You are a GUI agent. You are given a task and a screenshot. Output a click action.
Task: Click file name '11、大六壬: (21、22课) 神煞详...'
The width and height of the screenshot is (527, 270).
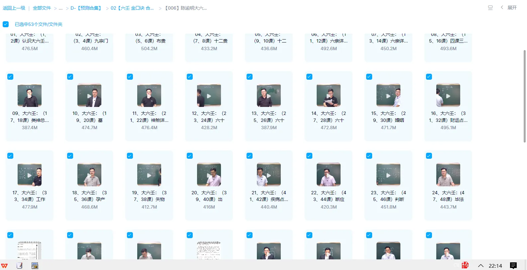click(149, 117)
